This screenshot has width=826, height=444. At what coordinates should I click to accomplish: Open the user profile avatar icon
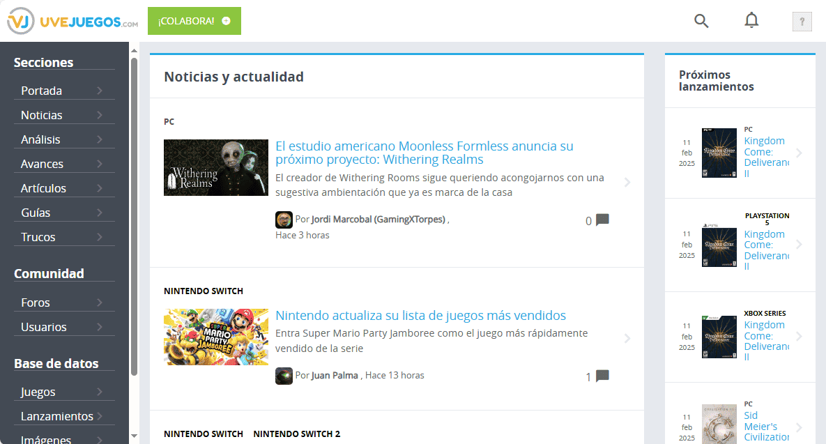(x=802, y=22)
